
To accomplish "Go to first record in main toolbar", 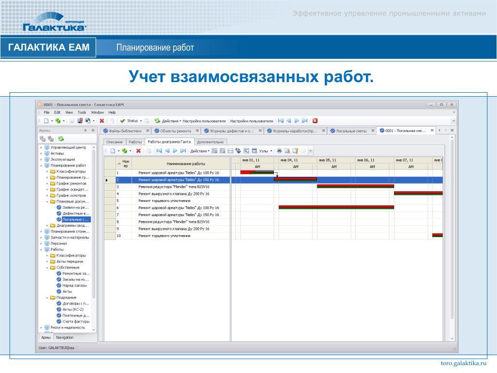I will [281, 121].
